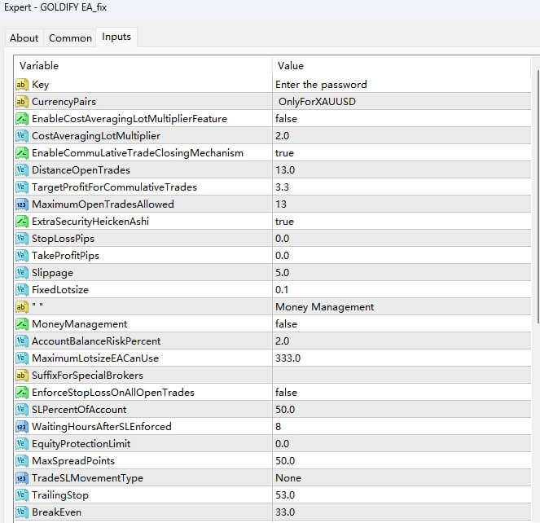Select the FixedLotsize value 0.1

[x=282, y=290]
